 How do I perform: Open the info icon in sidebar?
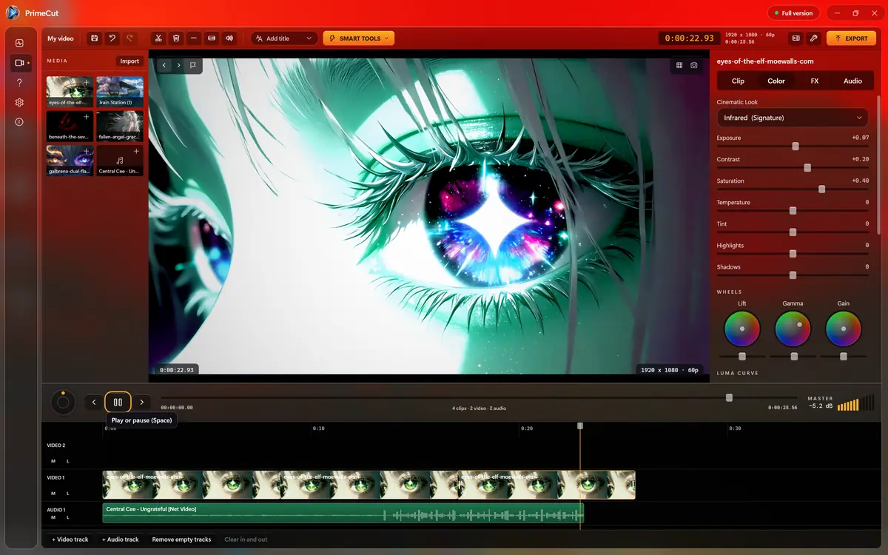(x=19, y=121)
